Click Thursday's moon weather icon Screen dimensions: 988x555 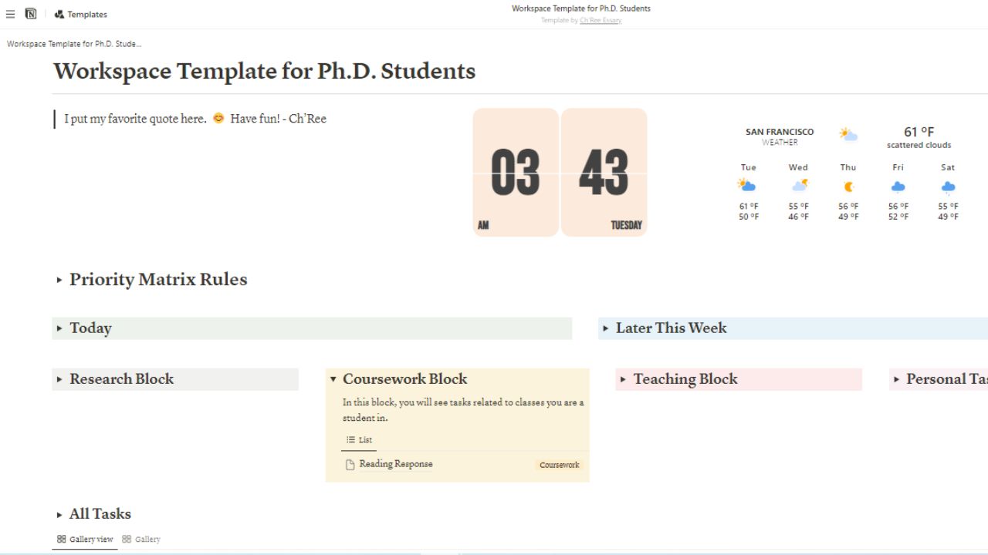pyautogui.click(x=848, y=185)
